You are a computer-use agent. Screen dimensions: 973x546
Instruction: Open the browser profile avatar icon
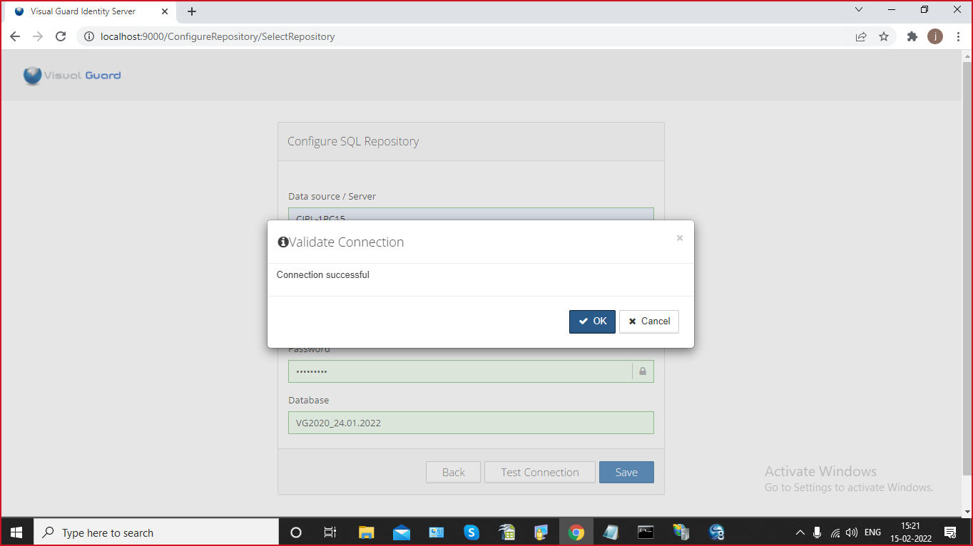(x=935, y=36)
